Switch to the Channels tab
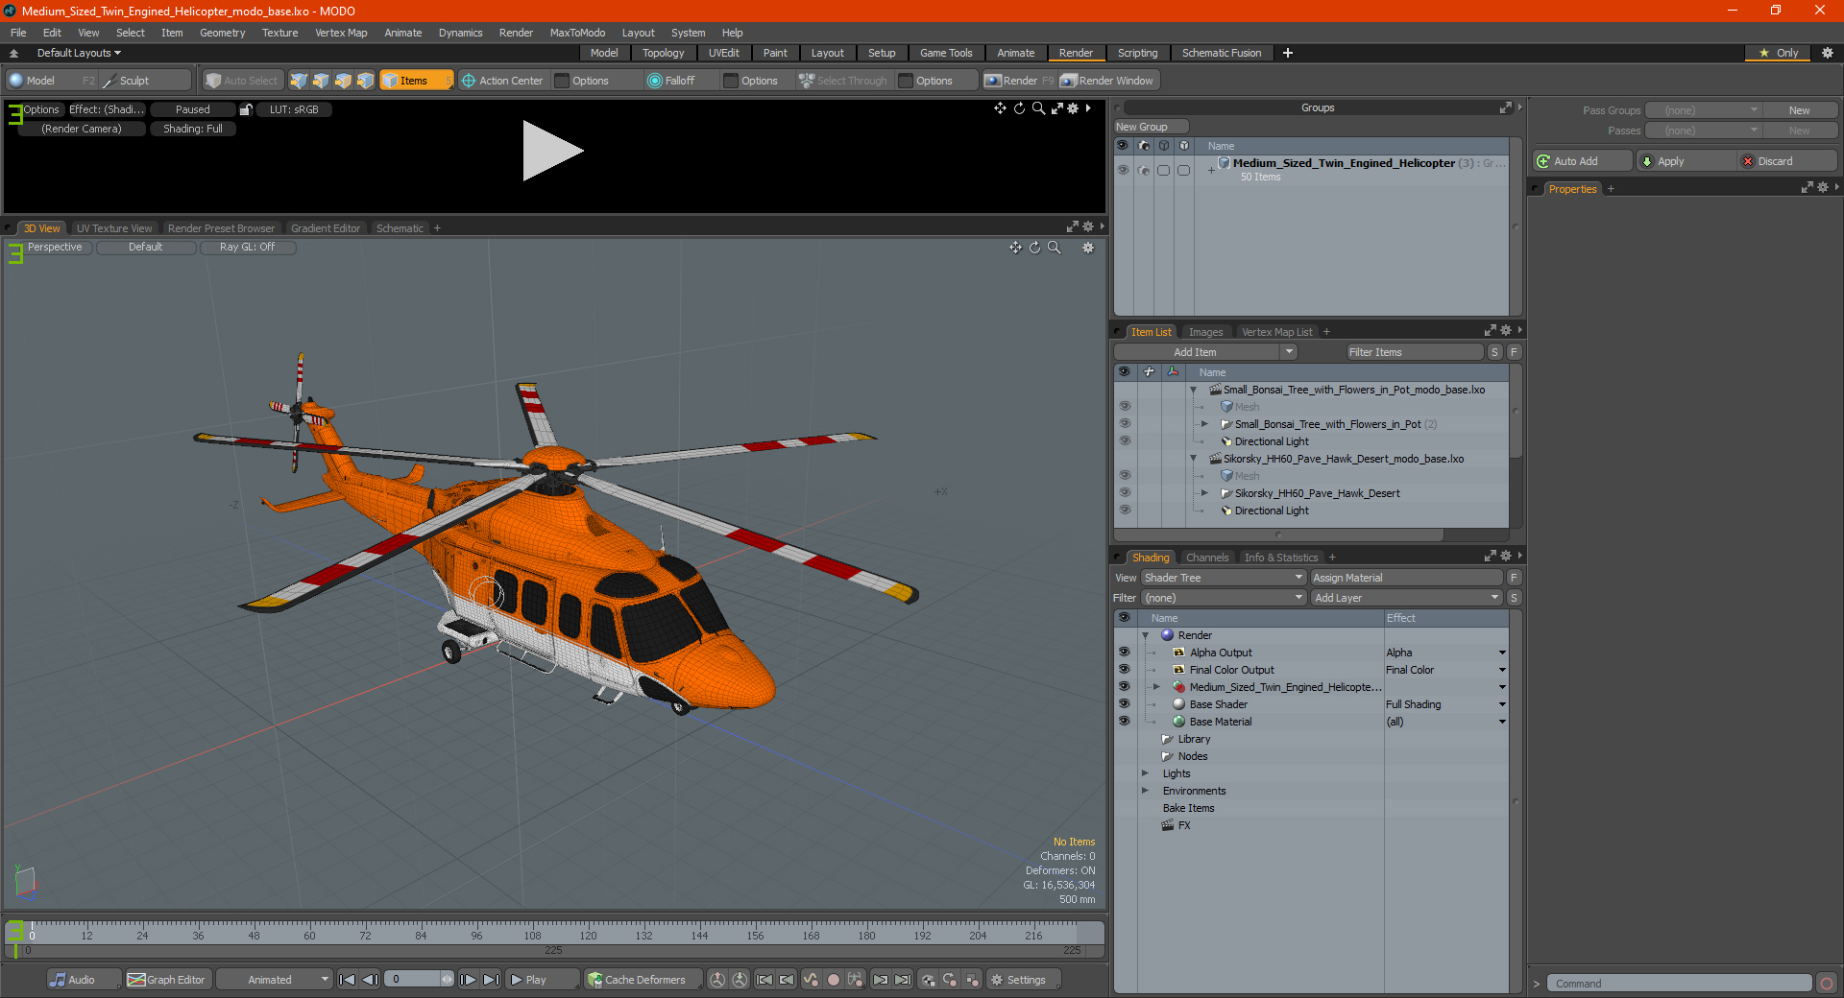This screenshot has height=998, width=1844. click(x=1207, y=558)
